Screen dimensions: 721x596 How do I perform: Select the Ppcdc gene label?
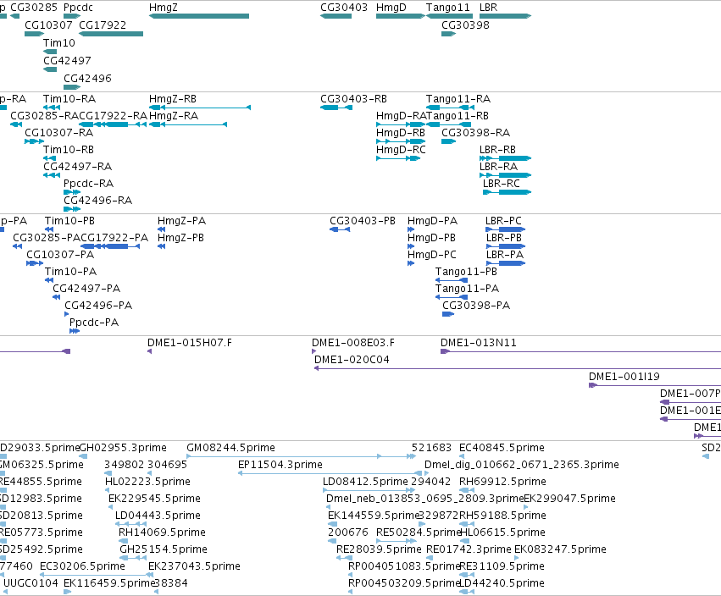pyautogui.click(x=78, y=8)
